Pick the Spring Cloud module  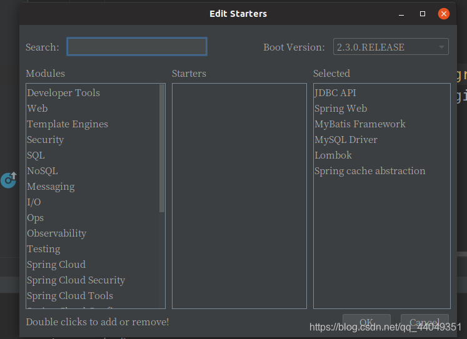click(56, 265)
